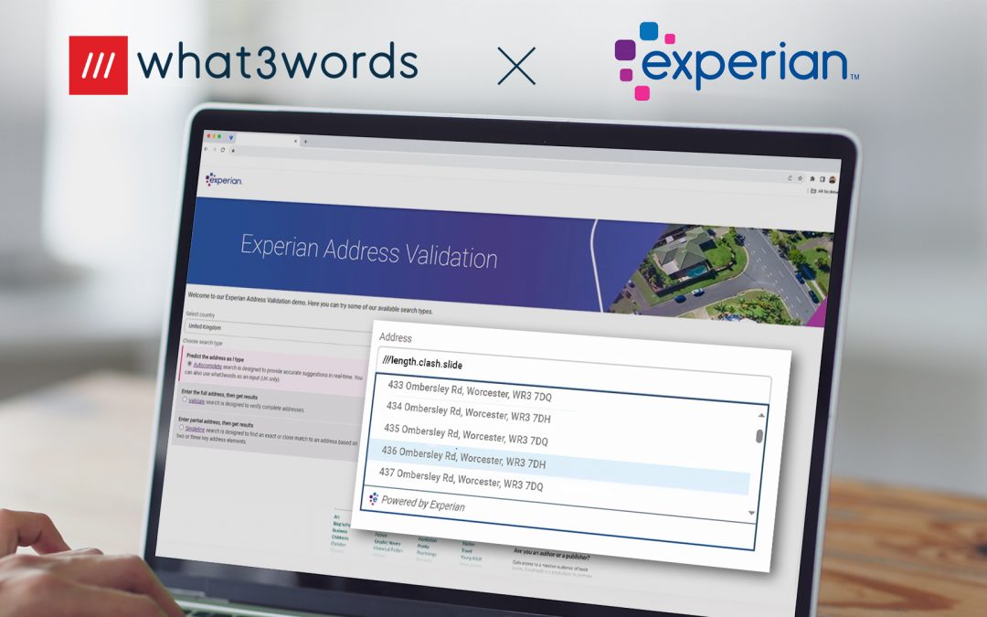Select the Singleline search radio button
Viewport: 987px width, 617px height.
(181, 428)
